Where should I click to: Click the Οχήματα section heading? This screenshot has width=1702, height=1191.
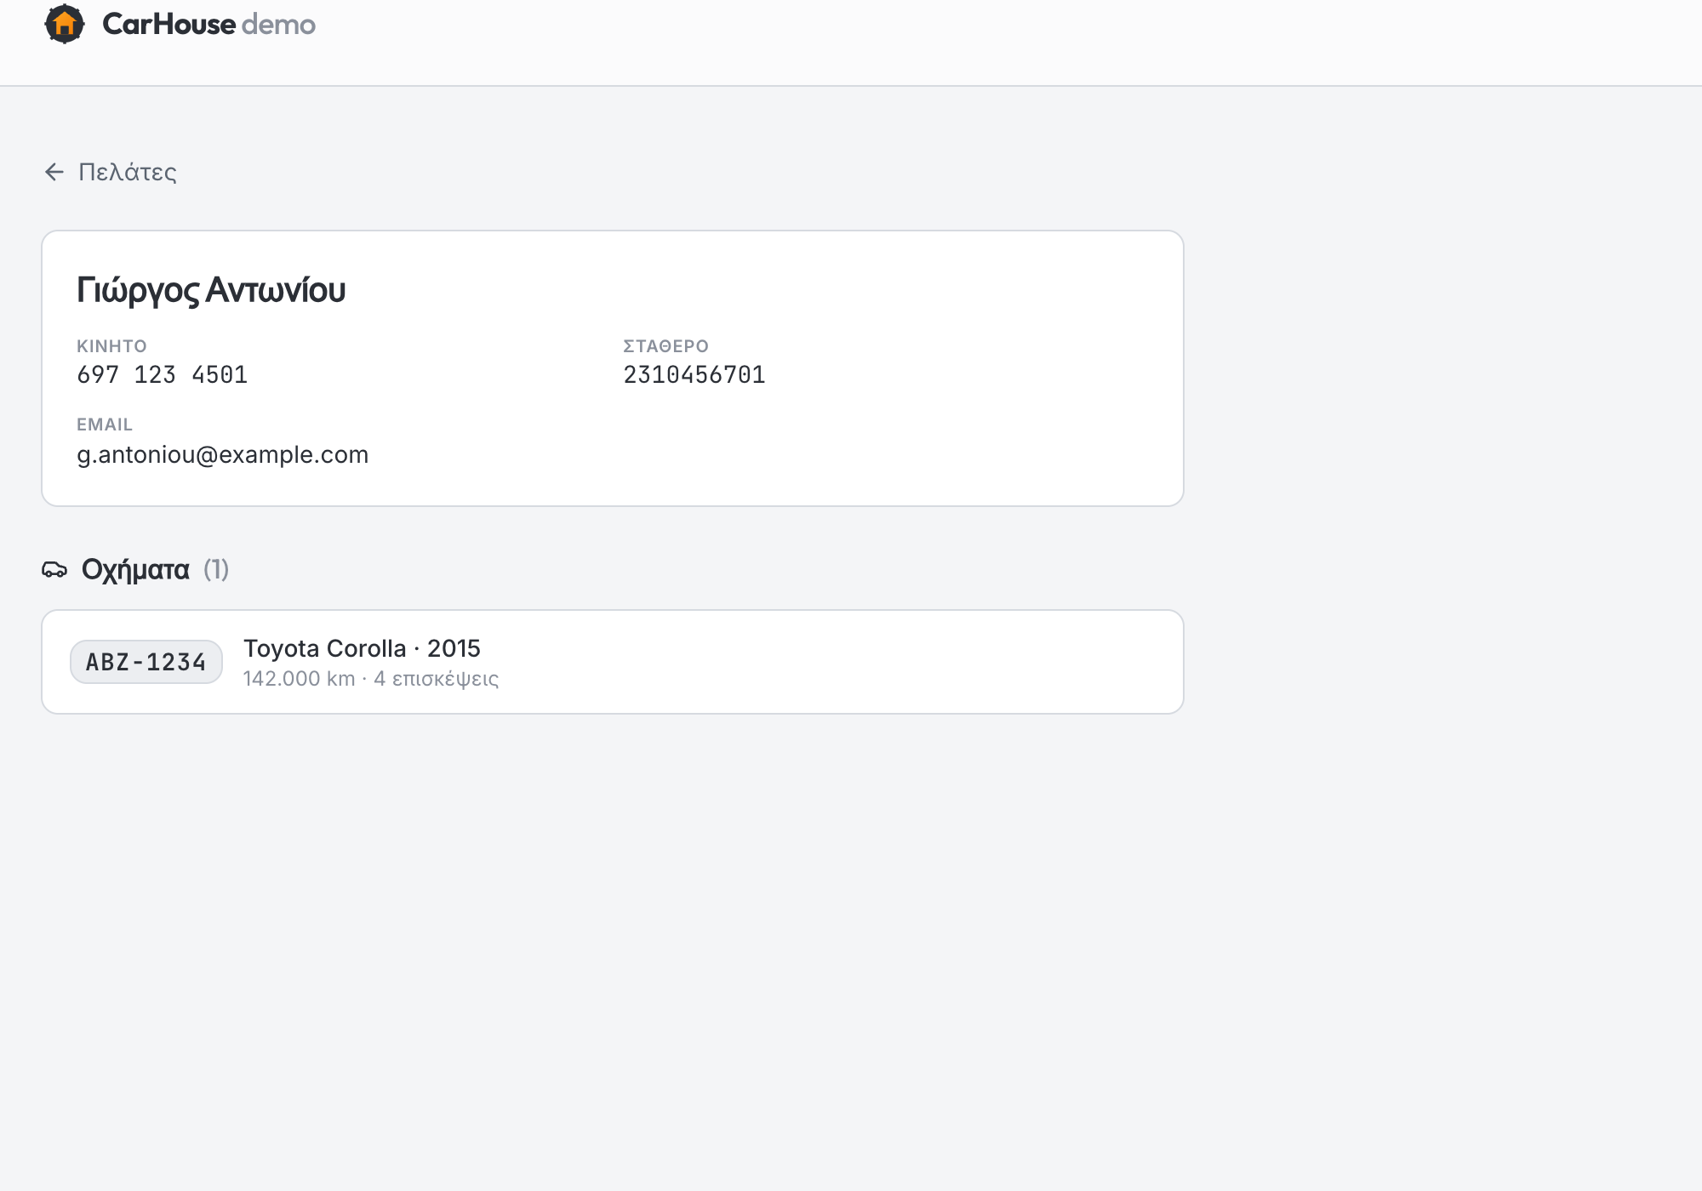(135, 569)
